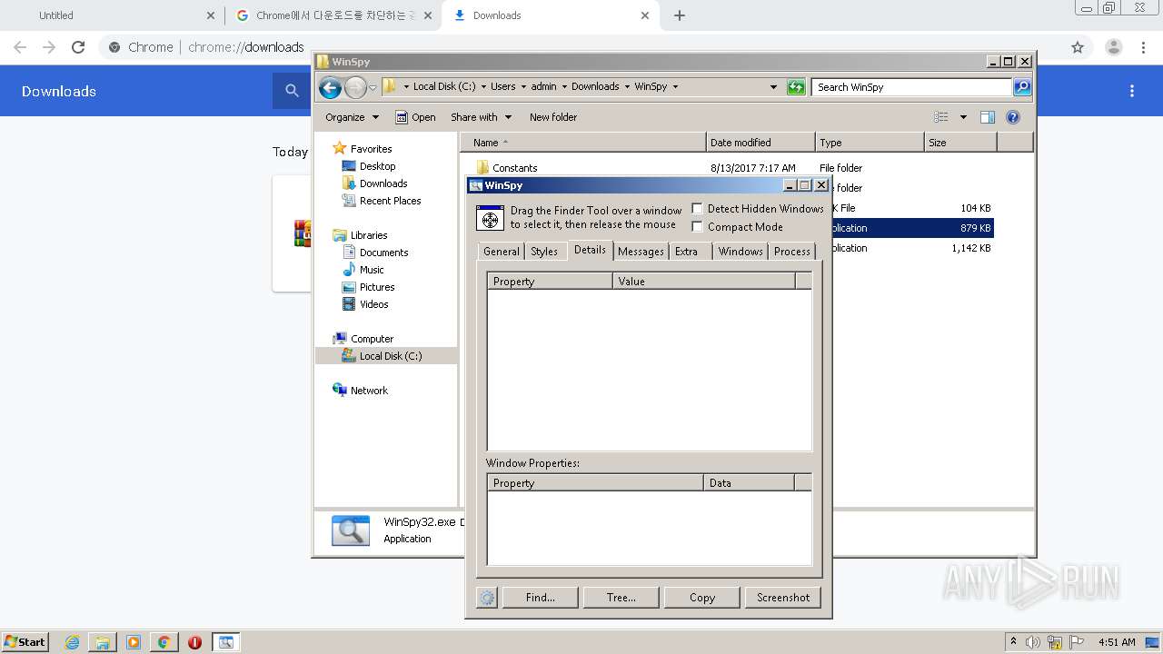1163x654 pixels.
Task: Click the Tree... button
Action: pos(621,598)
